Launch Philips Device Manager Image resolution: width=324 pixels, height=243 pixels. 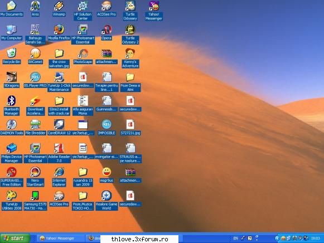[11, 153]
